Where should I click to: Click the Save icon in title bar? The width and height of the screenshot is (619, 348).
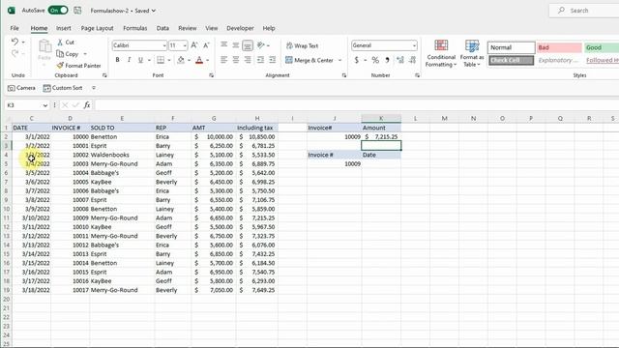77,11
